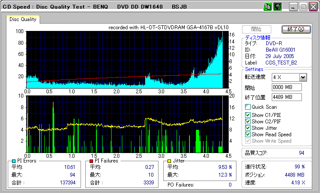This screenshot has height=193, width=320.
Task: Toggle the Show Read Speed checkbox
Action: pos(248,135)
